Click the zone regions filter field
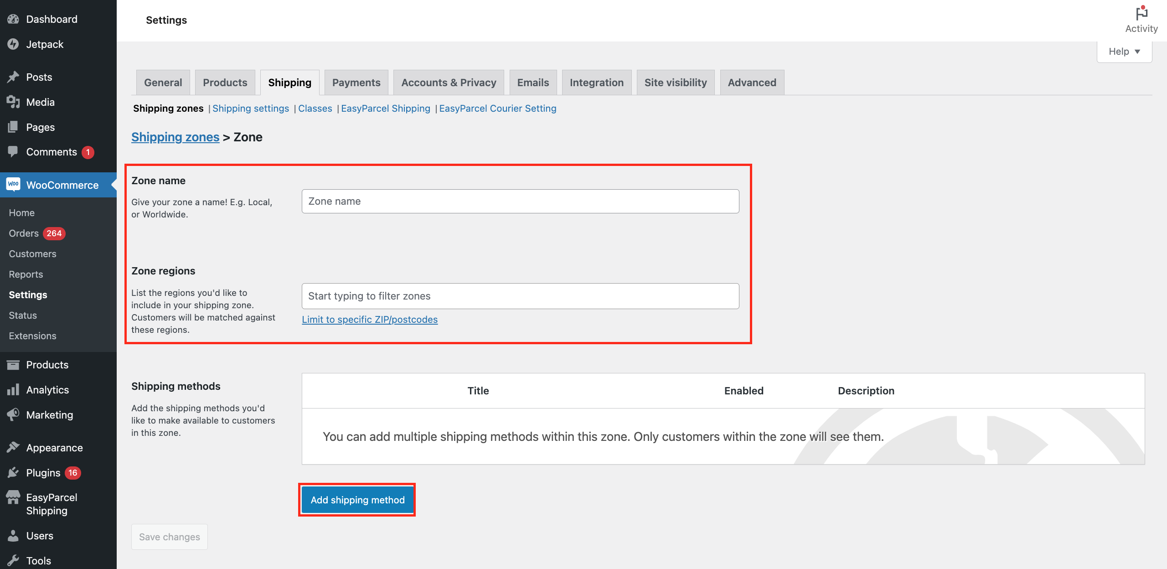Viewport: 1167px width, 569px height. [x=520, y=296]
